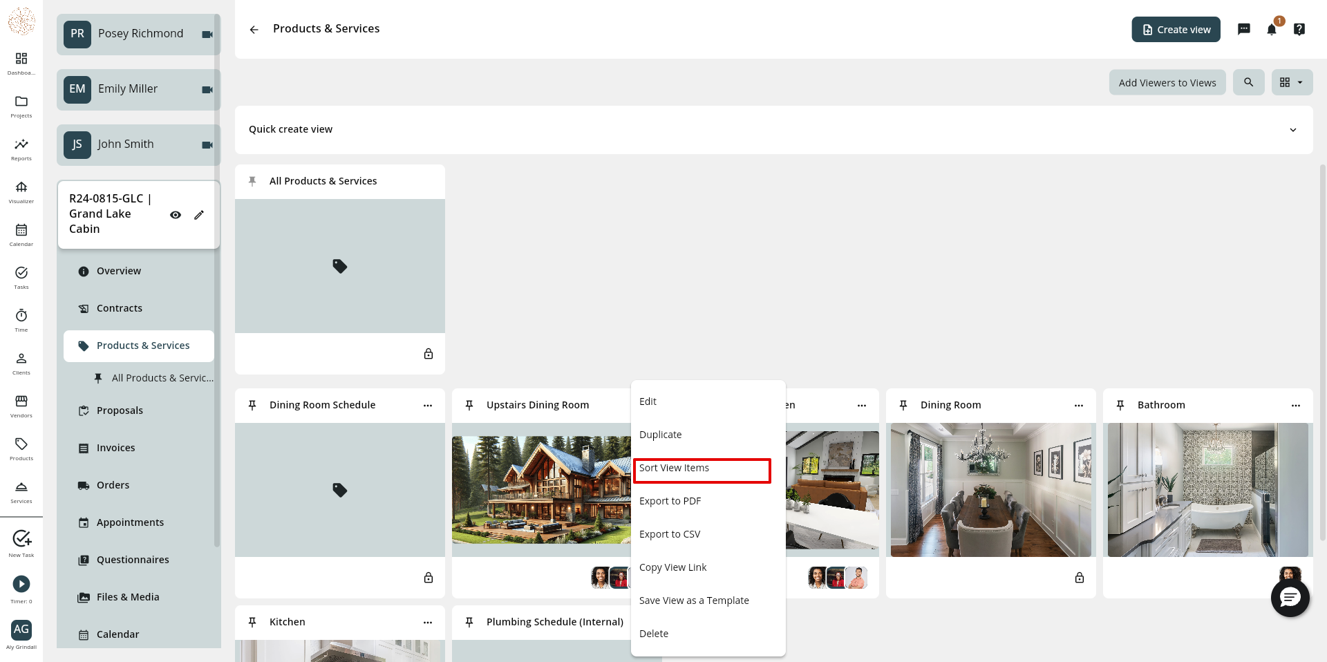Image resolution: width=1327 pixels, height=662 pixels.
Task: Expand the Quick create view panel
Action: click(x=1293, y=130)
